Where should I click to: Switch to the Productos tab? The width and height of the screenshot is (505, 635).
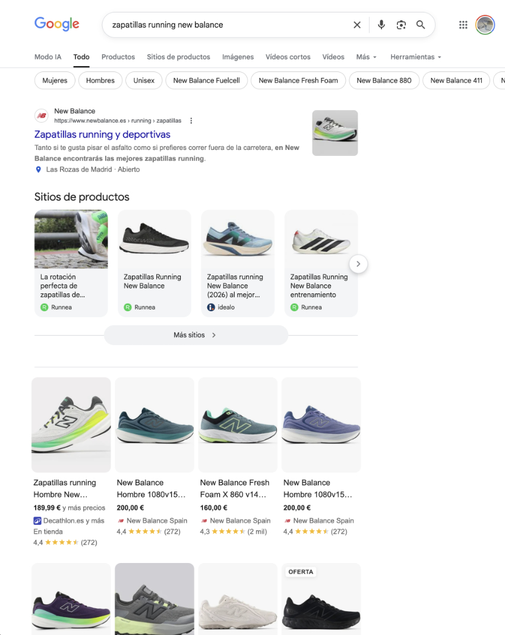pyautogui.click(x=118, y=57)
